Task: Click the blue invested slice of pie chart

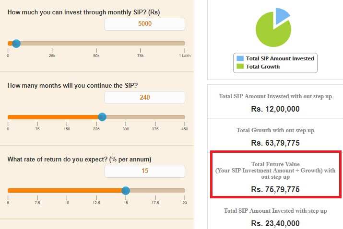Action: pyautogui.click(x=281, y=15)
